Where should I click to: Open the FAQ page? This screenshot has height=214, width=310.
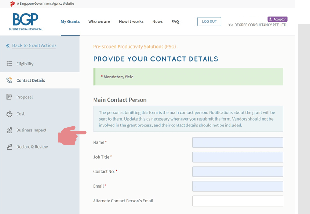tap(175, 21)
